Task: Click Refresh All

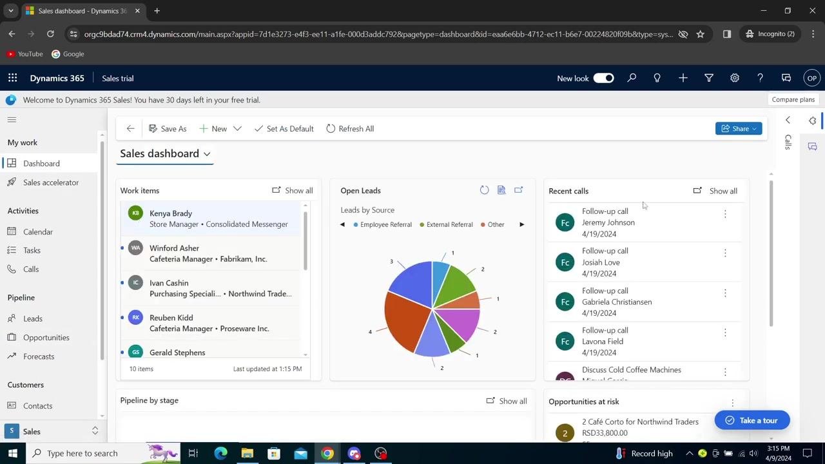Action: click(350, 129)
